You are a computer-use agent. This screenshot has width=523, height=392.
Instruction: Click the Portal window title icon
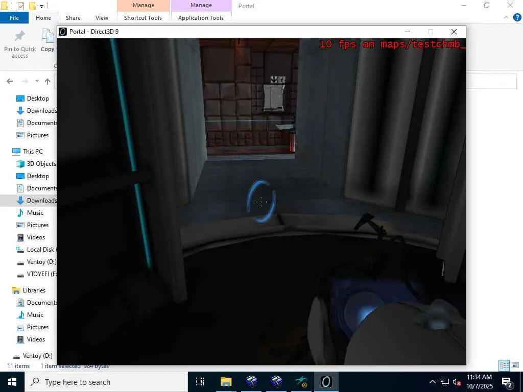click(63, 32)
